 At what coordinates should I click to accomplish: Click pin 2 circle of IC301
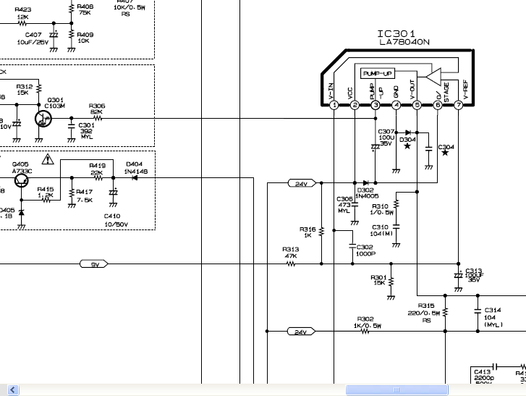click(x=355, y=105)
